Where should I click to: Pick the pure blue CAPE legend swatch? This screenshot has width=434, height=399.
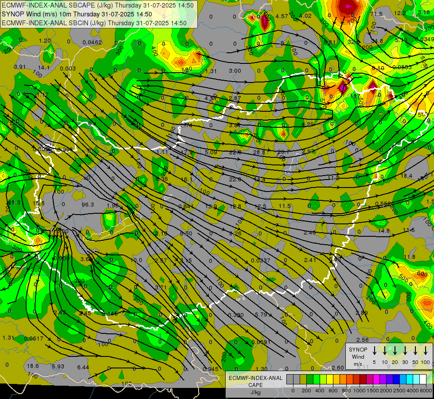tap(396, 379)
